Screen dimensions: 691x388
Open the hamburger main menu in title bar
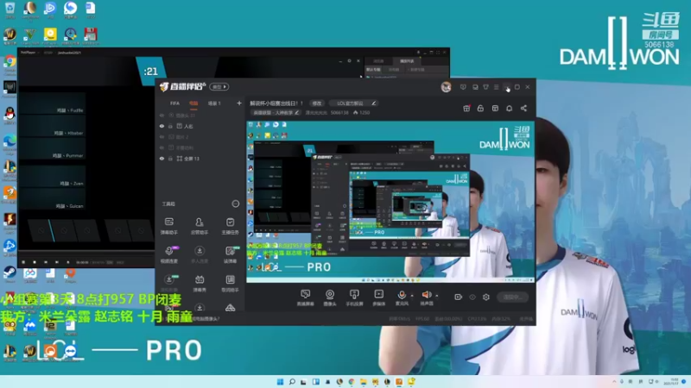[x=496, y=87]
